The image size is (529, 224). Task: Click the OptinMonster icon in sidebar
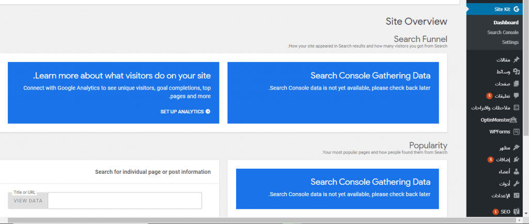(x=514, y=120)
